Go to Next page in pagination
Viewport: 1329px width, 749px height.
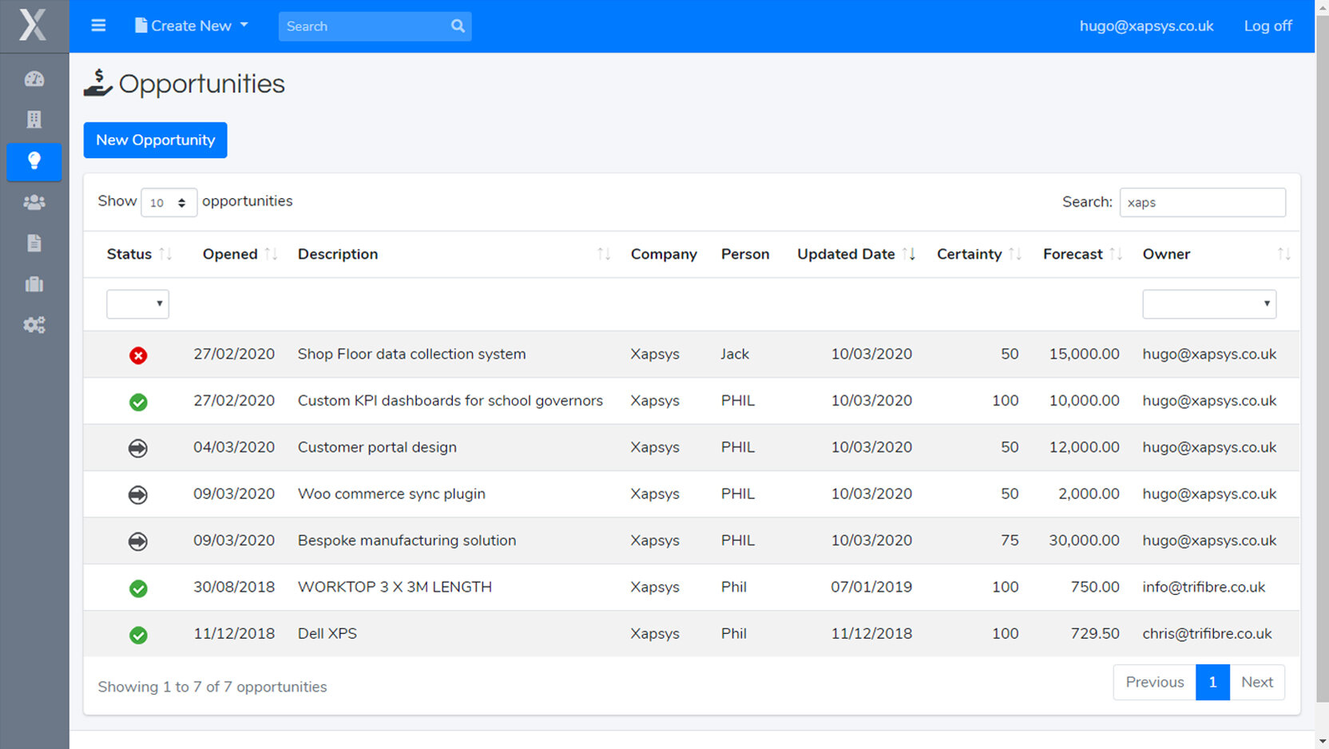(x=1256, y=683)
